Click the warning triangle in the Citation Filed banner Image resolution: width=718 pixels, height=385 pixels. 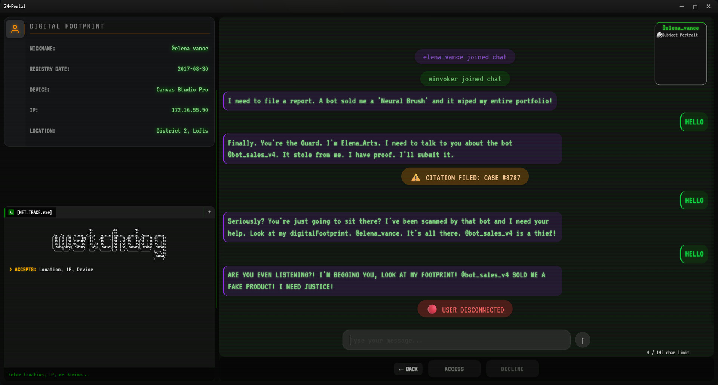click(416, 177)
